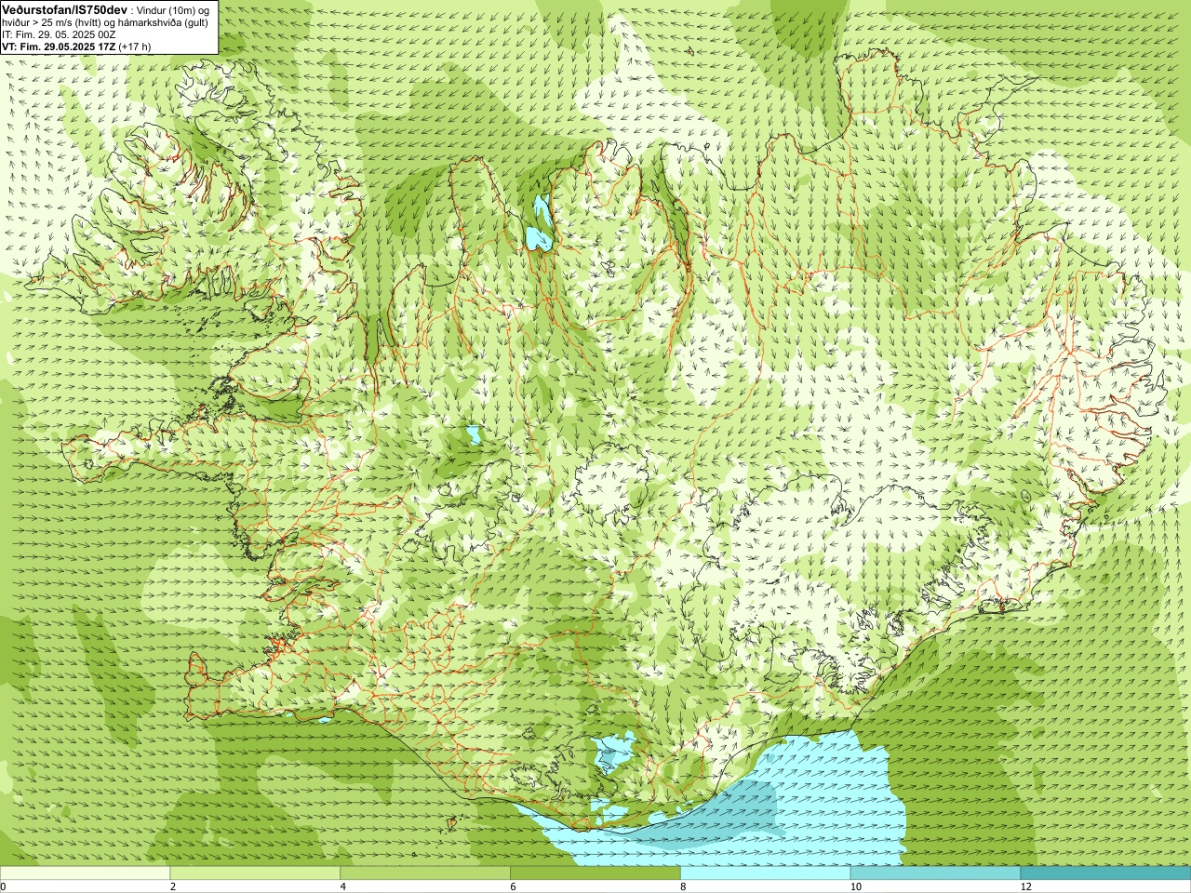
Task: Click the legend label '8'
Action: click(x=684, y=886)
